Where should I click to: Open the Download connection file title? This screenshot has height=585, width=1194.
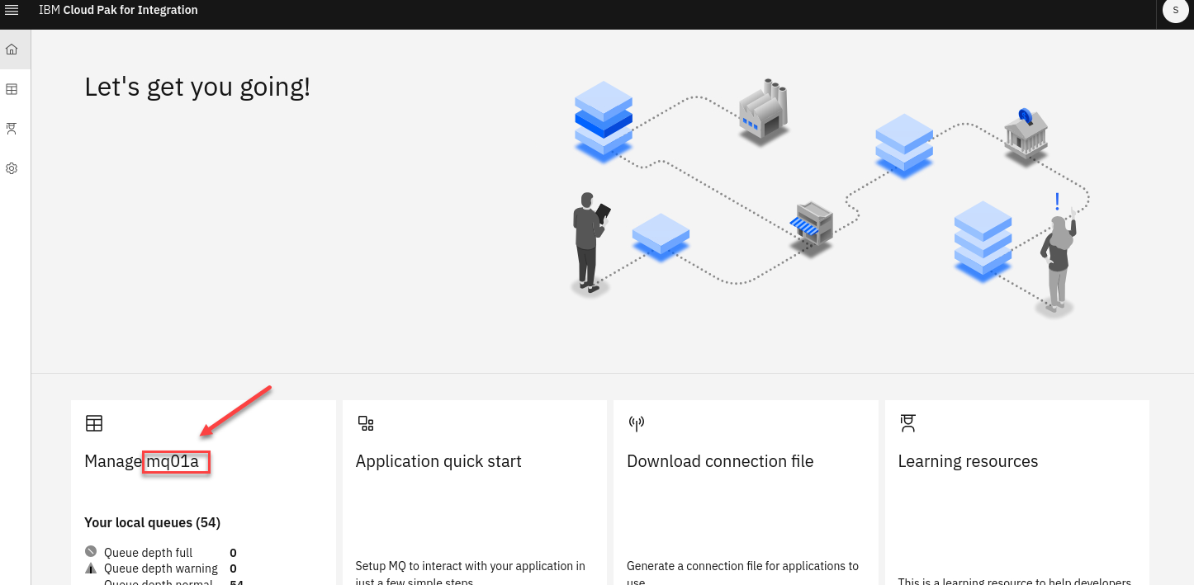pos(720,461)
